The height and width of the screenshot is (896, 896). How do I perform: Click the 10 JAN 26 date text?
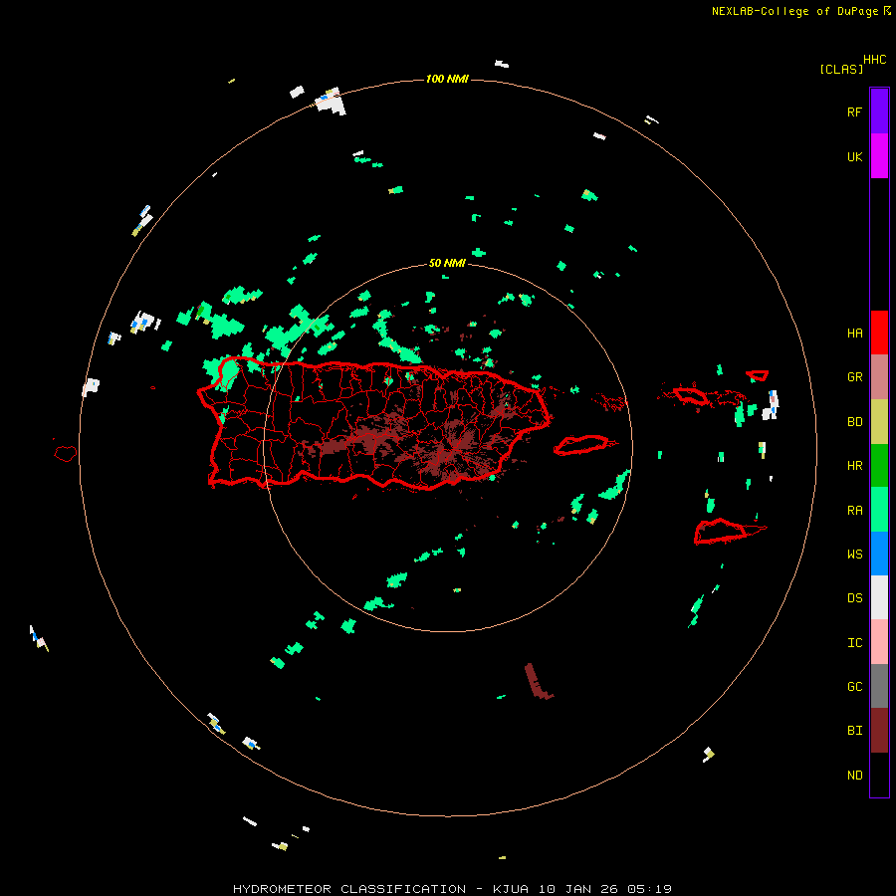(x=579, y=889)
